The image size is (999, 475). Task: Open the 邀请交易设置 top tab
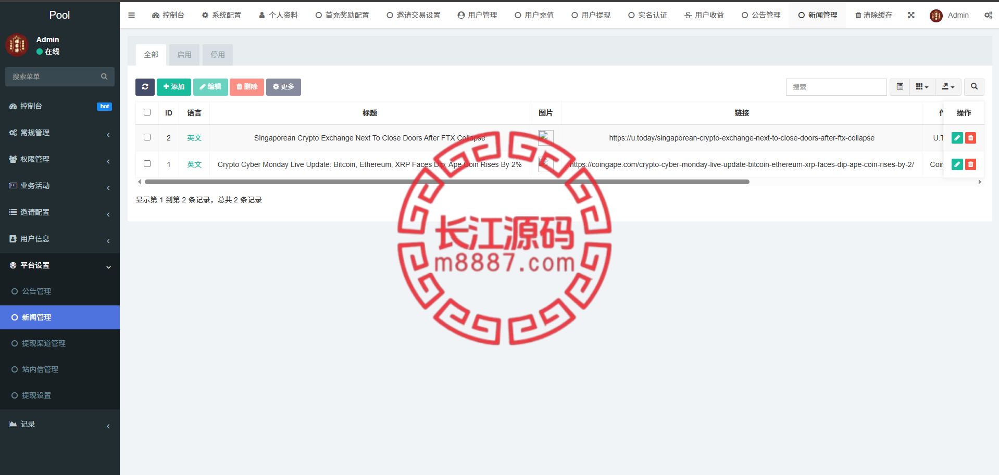[414, 15]
